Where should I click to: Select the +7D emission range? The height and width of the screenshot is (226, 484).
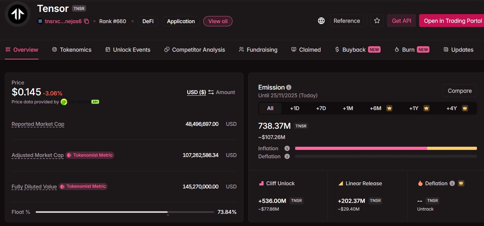(321, 108)
